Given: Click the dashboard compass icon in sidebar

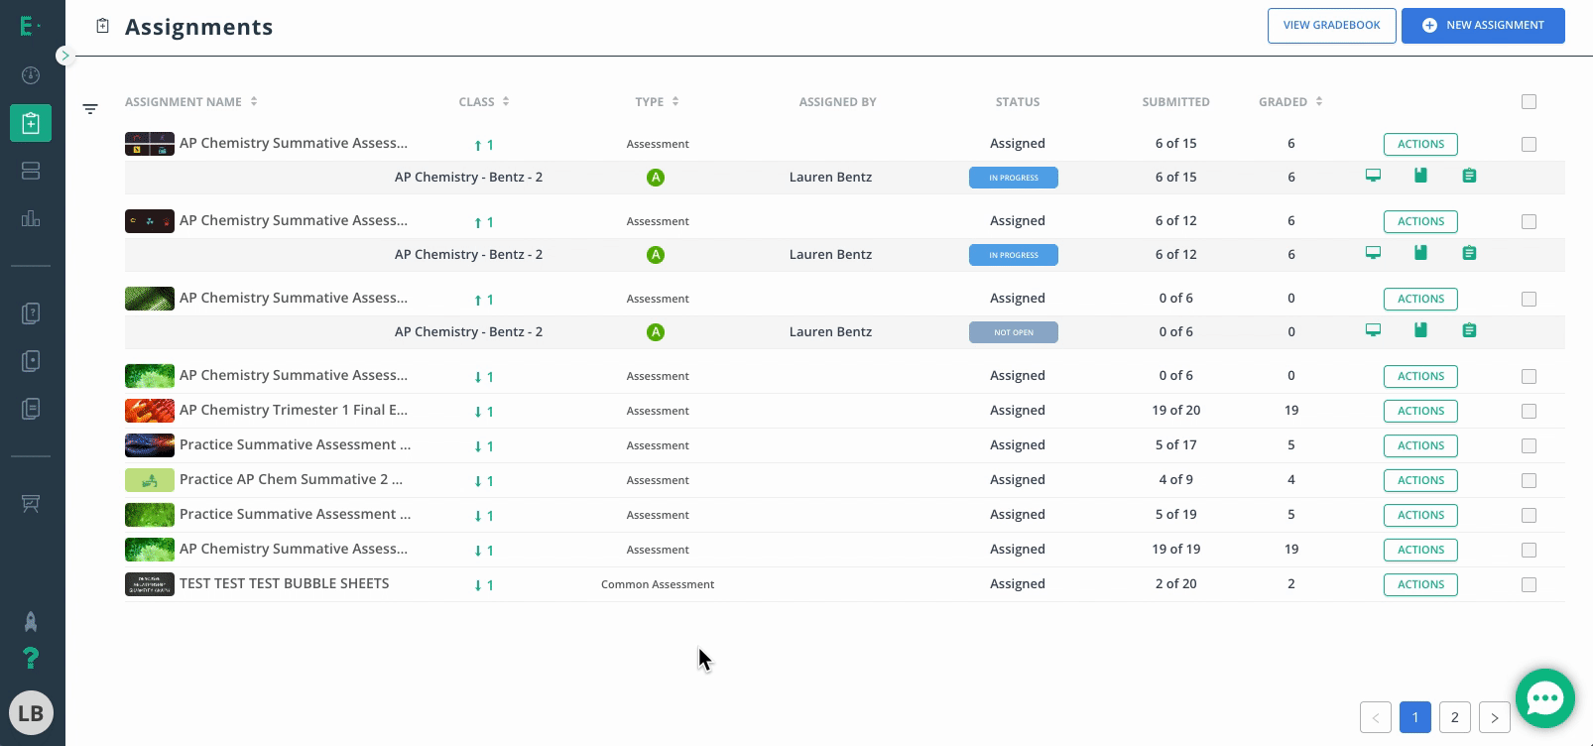Looking at the screenshot, I should click(x=31, y=75).
